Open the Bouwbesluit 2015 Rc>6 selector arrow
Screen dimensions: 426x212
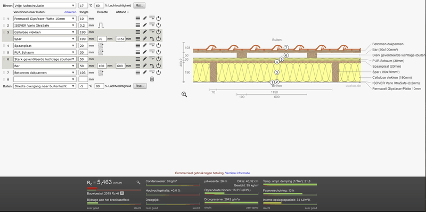[x=122, y=193]
